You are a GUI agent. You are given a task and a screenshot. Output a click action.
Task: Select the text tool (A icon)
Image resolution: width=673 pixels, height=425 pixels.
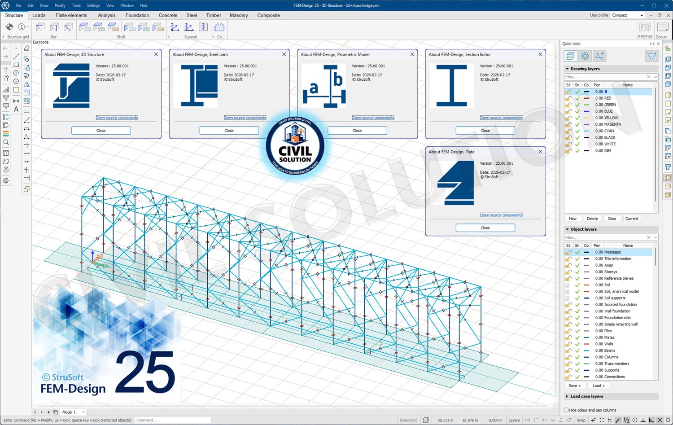pos(16,110)
